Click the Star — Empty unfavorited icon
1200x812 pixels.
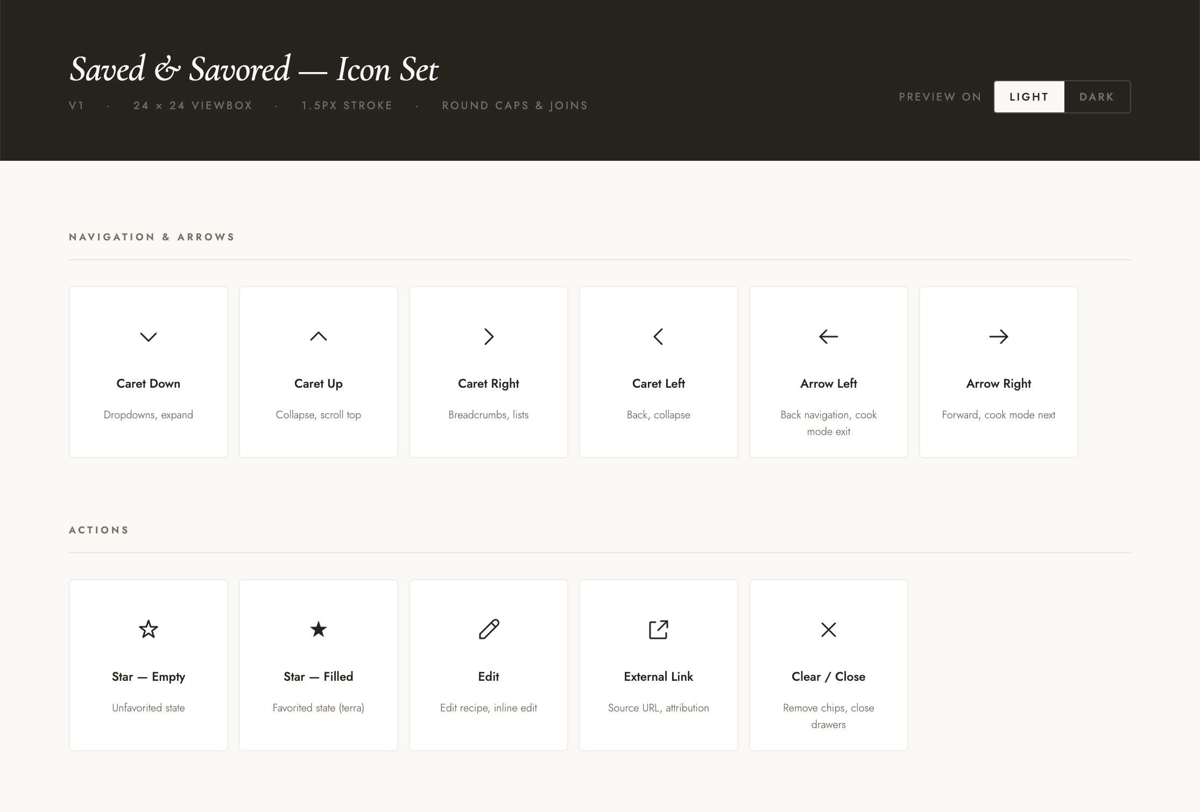149,630
